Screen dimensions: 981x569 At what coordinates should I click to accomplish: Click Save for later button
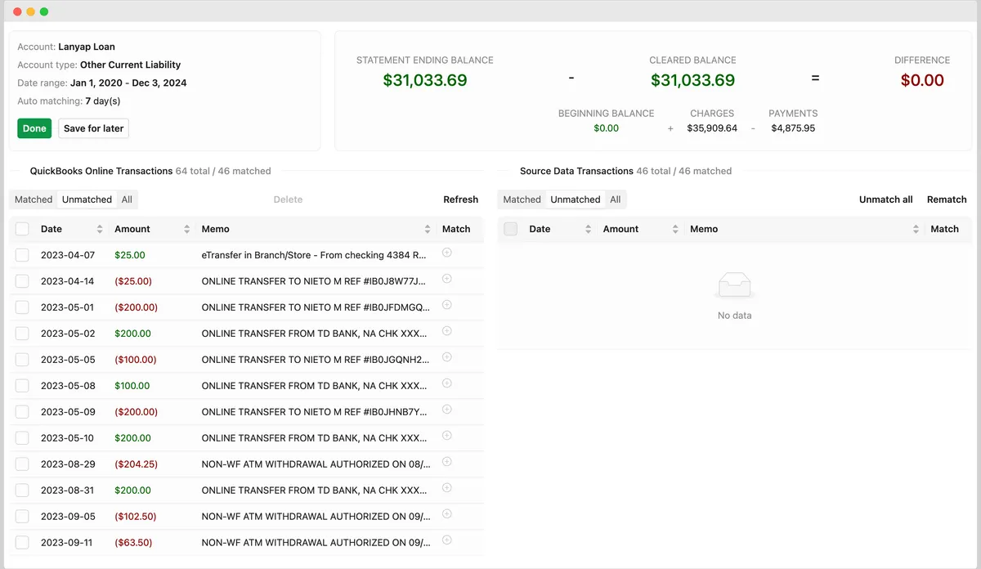pos(93,128)
